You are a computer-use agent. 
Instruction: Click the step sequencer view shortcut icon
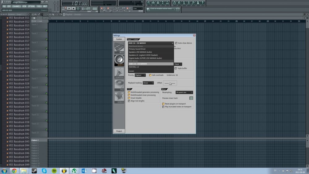coord(153,3)
